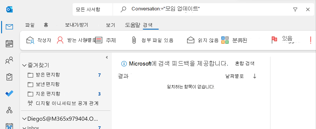Viewport: 316px width, 129px height.
Task: Open the 모든 사서함 scope dropdown
Action: [x=92, y=9]
